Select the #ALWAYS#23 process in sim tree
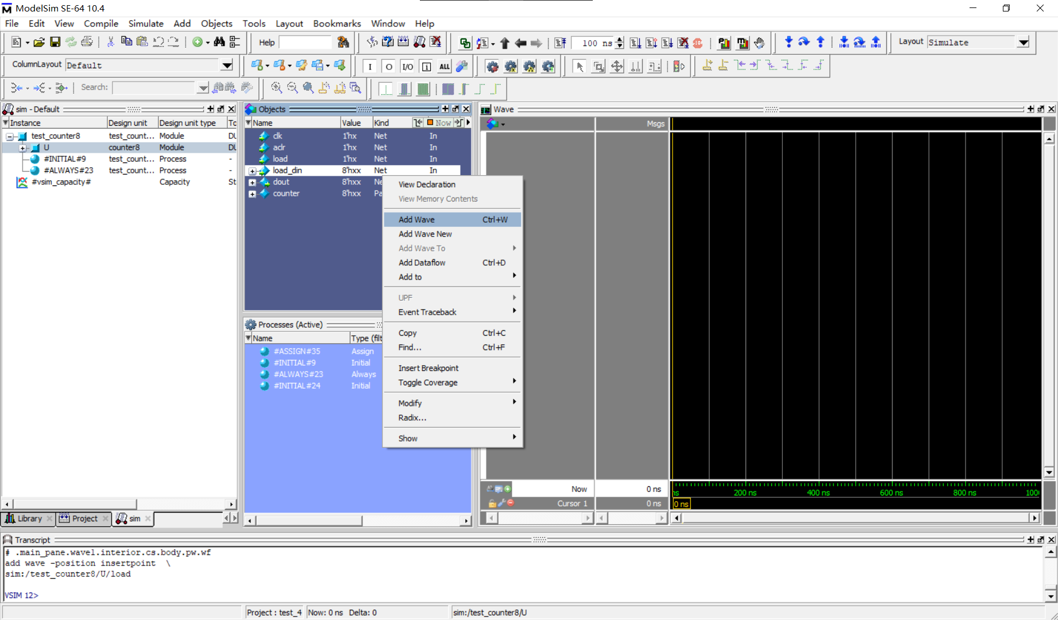The image size is (1058, 620). 68,170
